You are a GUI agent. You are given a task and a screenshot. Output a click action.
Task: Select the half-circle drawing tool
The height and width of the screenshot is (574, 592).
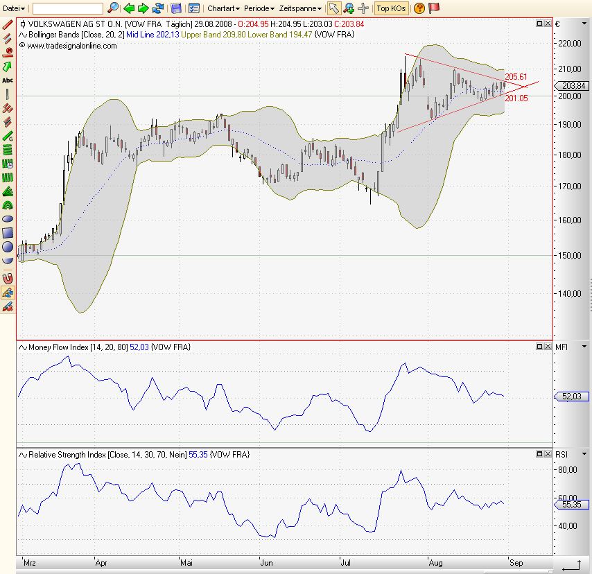8,261
